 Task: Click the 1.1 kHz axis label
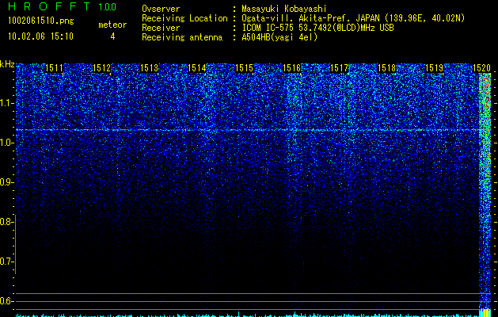[x=7, y=103]
